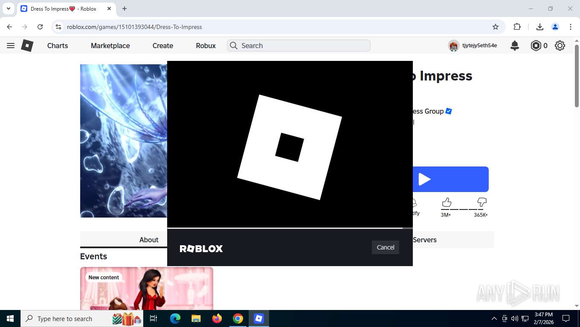This screenshot has height=327, width=580.
Task: View site information icon in address bar
Action: [59, 27]
